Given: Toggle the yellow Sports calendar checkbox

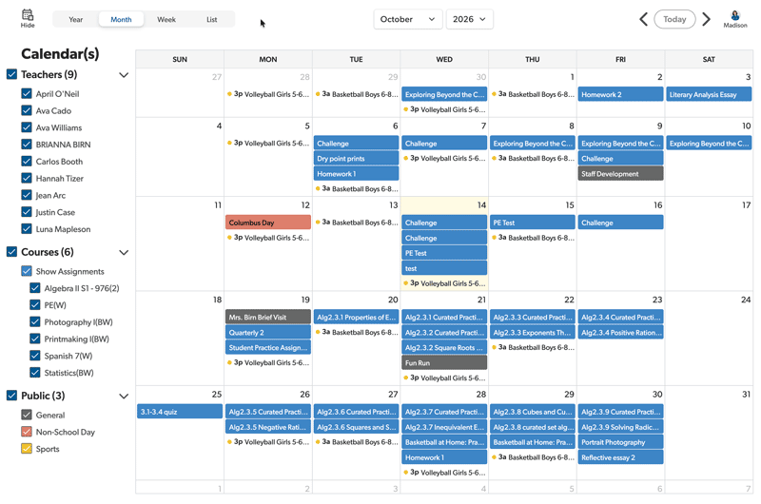Looking at the screenshot, I should pos(27,449).
